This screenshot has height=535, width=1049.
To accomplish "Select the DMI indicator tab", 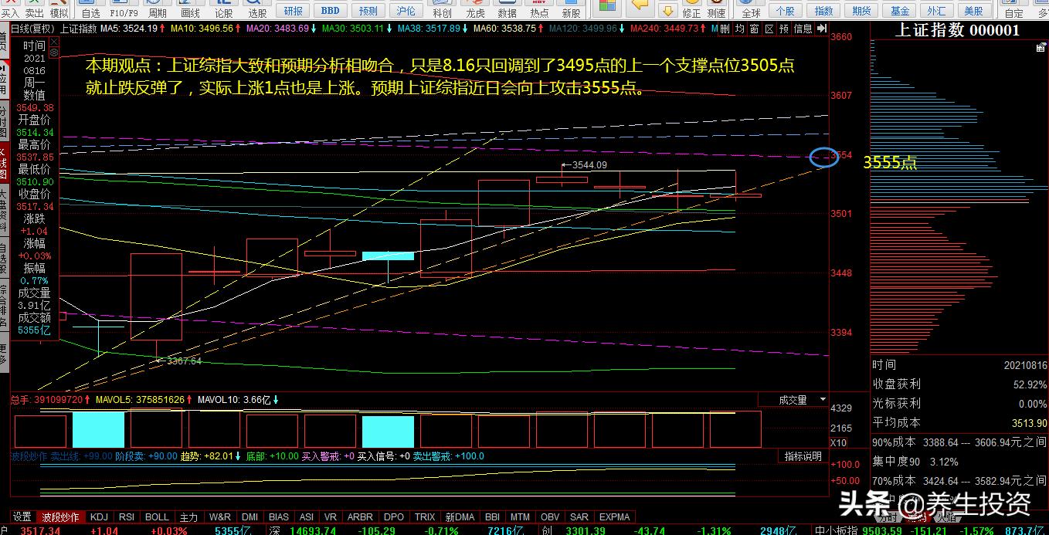I will click(250, 516).
